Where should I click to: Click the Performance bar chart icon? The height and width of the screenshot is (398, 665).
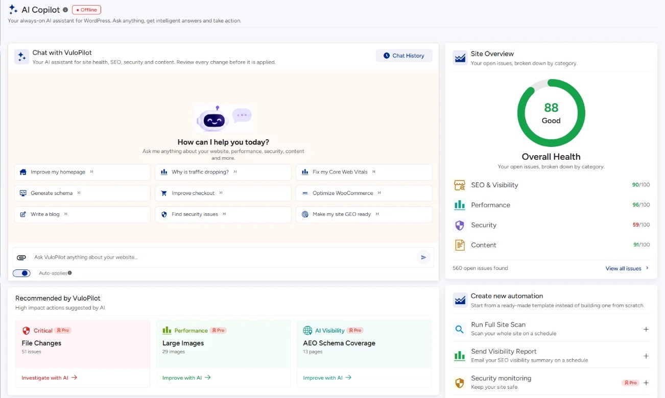point(460,205)
